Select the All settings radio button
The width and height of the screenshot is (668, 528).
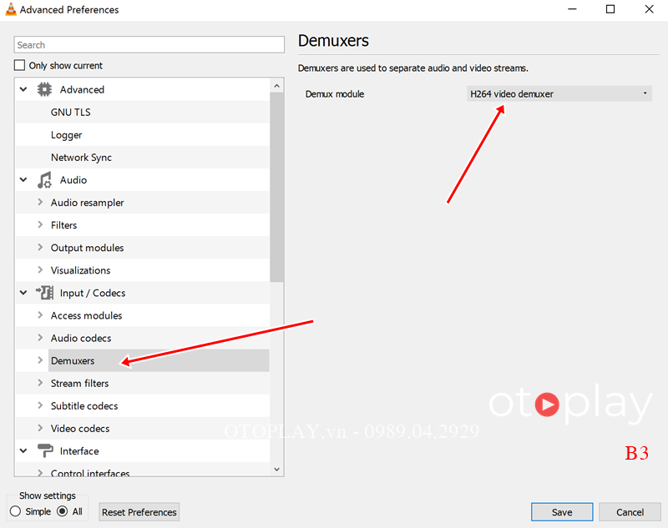(62, 511)
